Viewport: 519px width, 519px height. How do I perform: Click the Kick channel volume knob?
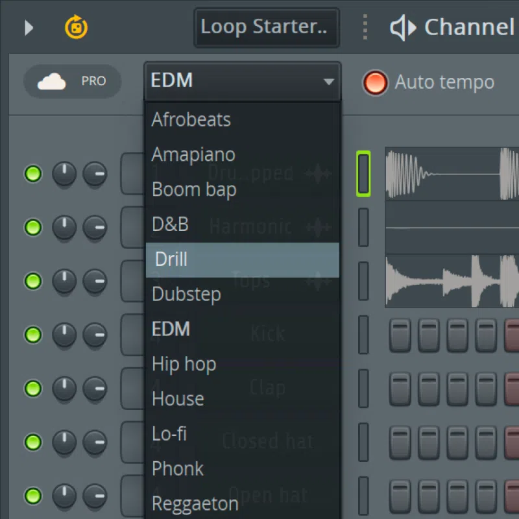95,335
